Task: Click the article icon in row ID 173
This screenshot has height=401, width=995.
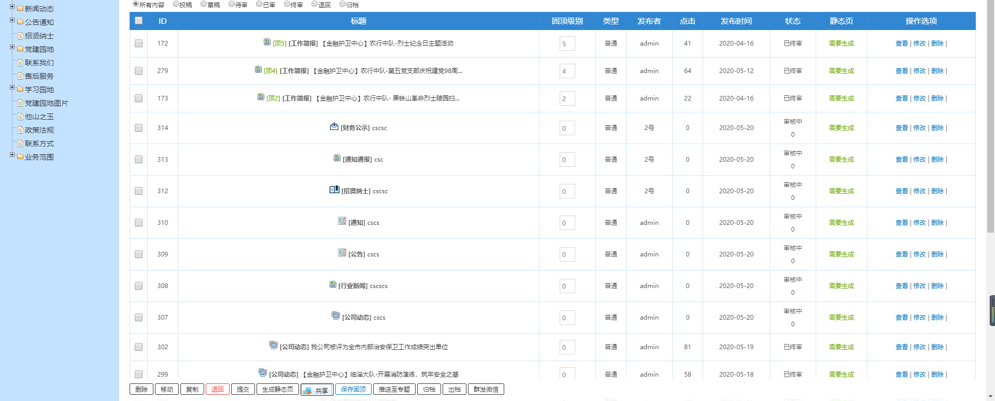Action: (x=261, y=97)
